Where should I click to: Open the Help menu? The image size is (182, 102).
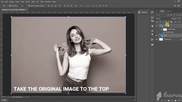54,2
